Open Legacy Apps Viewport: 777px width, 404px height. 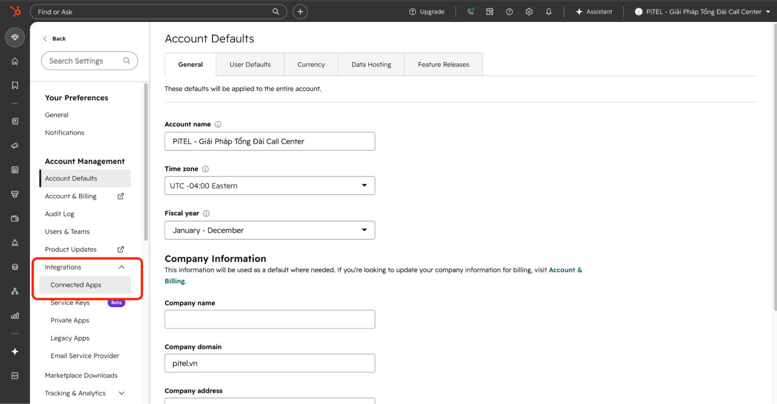tap(70, 338)
